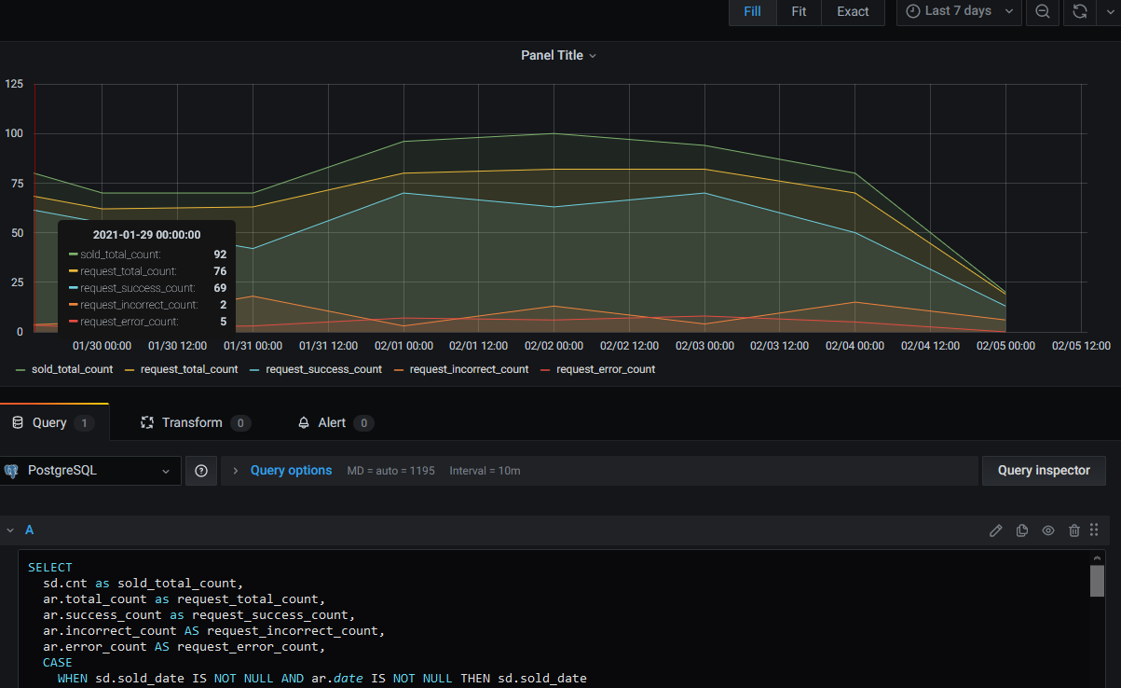
Task: Refresh the dashboard with the circular arrows icon
Action: coord(1080,12)
